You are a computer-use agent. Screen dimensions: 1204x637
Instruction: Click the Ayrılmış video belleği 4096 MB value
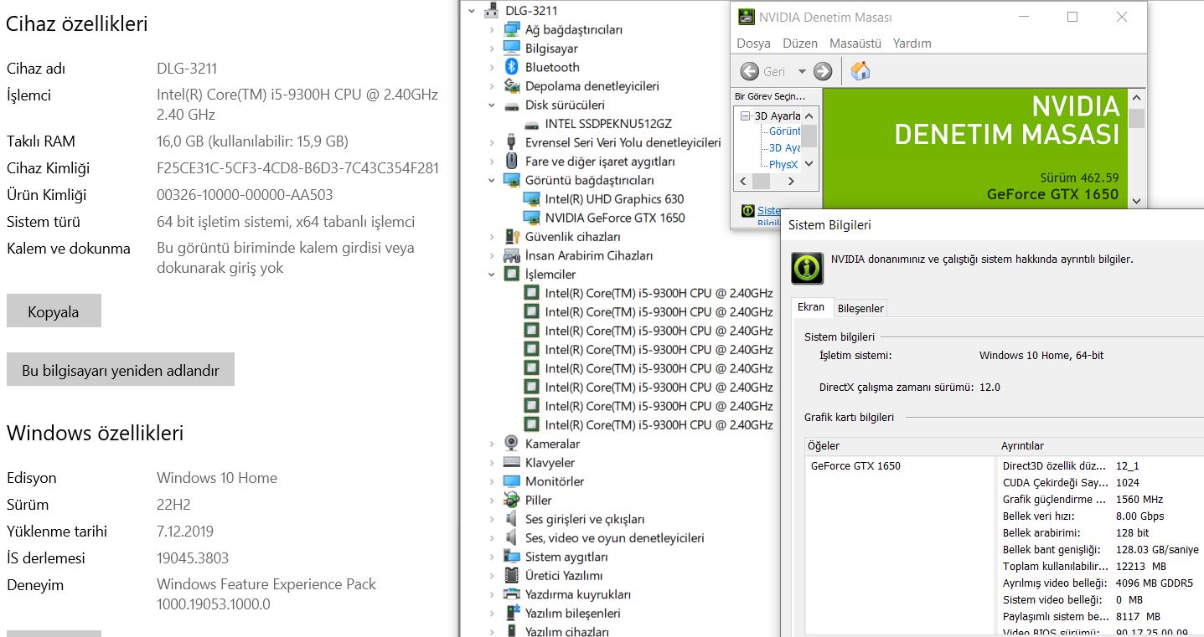click(x=1155, y=583)
